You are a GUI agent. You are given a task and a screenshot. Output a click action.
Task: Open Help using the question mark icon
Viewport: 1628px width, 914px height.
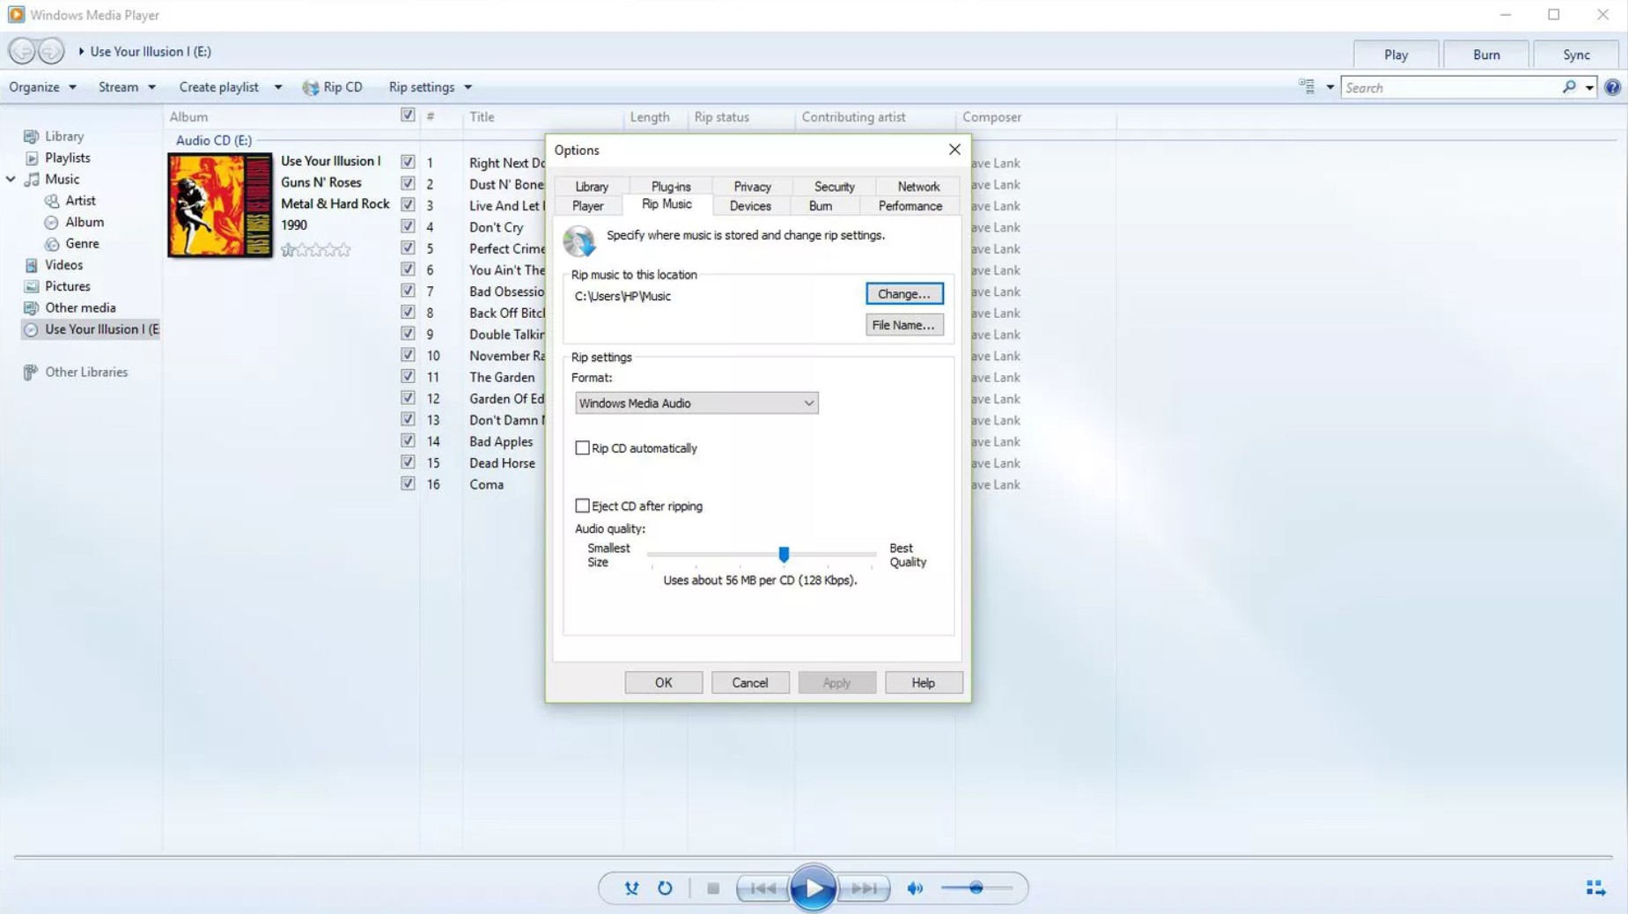1614,86
